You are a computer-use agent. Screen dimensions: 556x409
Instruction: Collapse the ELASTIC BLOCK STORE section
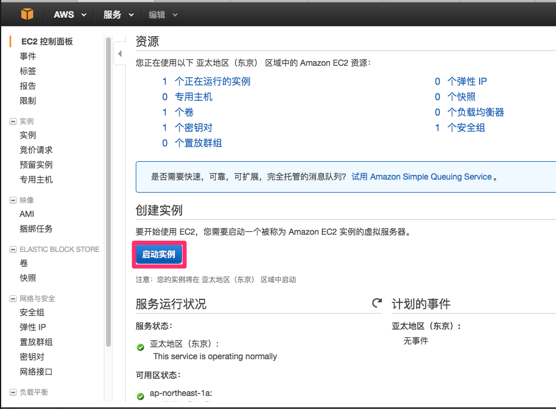tap(13, 250)
